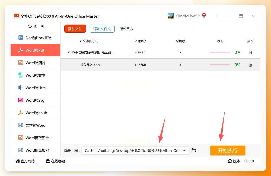Delete 报关品名.docx via trash icon

pos(250,65)
